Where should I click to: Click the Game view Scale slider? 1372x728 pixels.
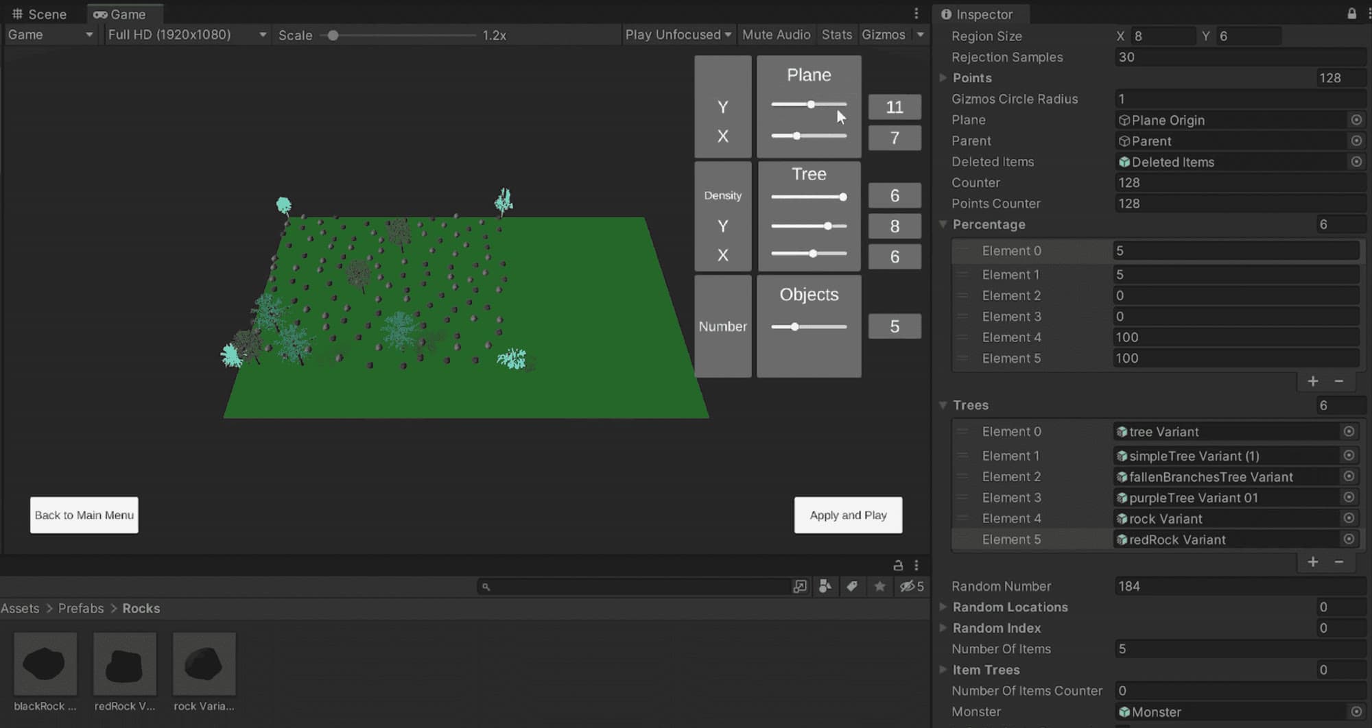pyautogui.click(x=398, y=35)
